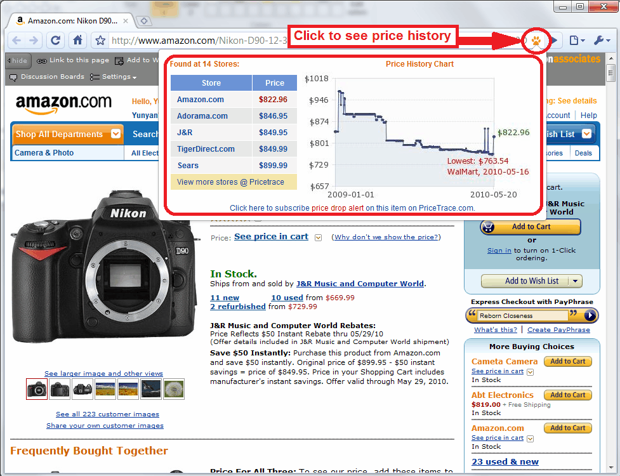Open the 11 new offers link

(225, 298)
